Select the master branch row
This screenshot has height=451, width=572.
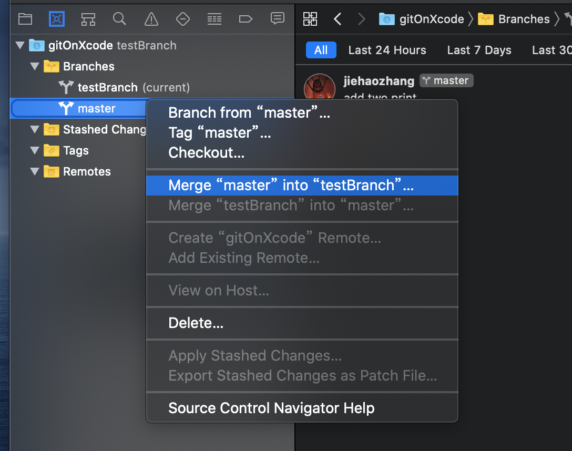[78, 108]
